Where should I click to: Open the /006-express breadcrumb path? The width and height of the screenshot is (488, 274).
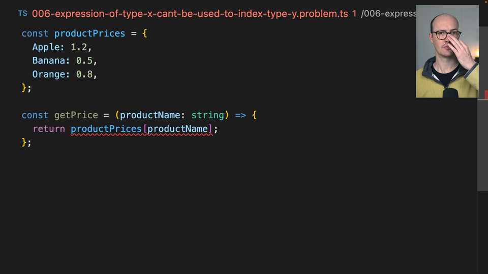point(388,14)
